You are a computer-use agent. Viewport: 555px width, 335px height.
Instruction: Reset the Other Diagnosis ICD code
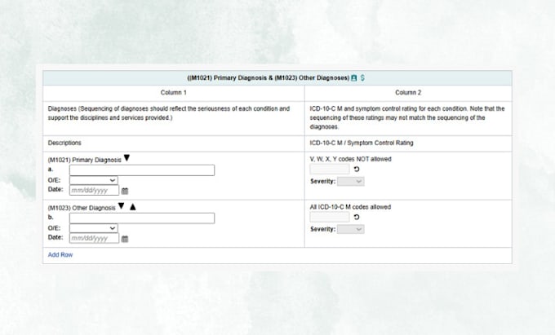pos(357,217)
